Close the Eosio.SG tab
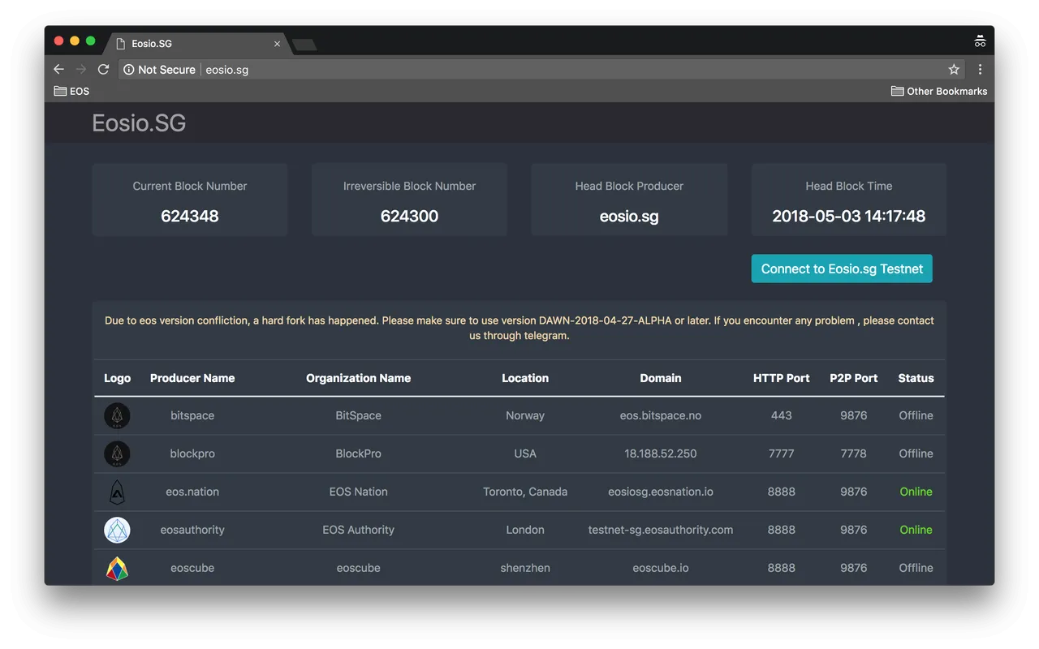1039x649 pixels. point(277,44)
